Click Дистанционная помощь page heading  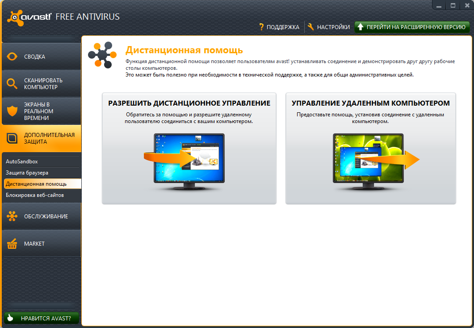[184, 50]
